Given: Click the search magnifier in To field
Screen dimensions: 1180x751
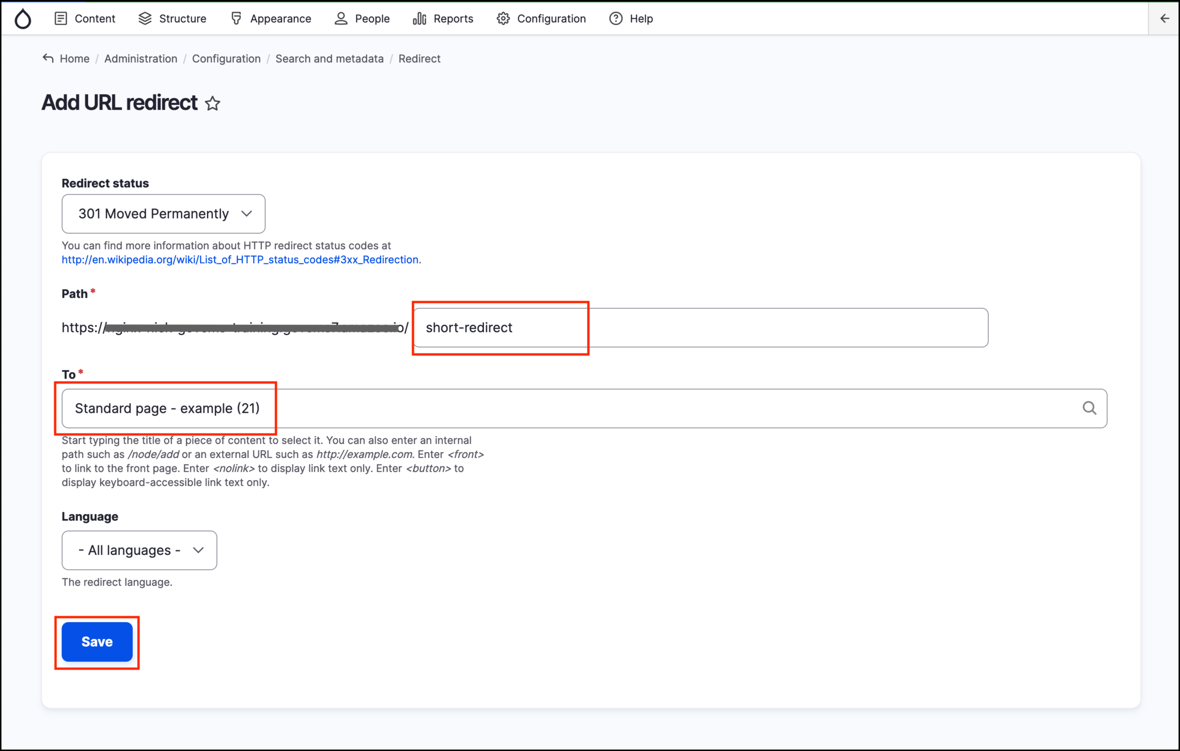Looking at the screenshot, I should click(x=1089, y=408).
